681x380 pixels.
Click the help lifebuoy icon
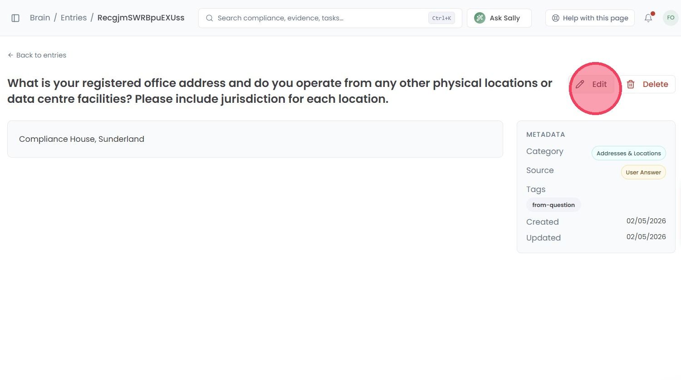[555, 18]
